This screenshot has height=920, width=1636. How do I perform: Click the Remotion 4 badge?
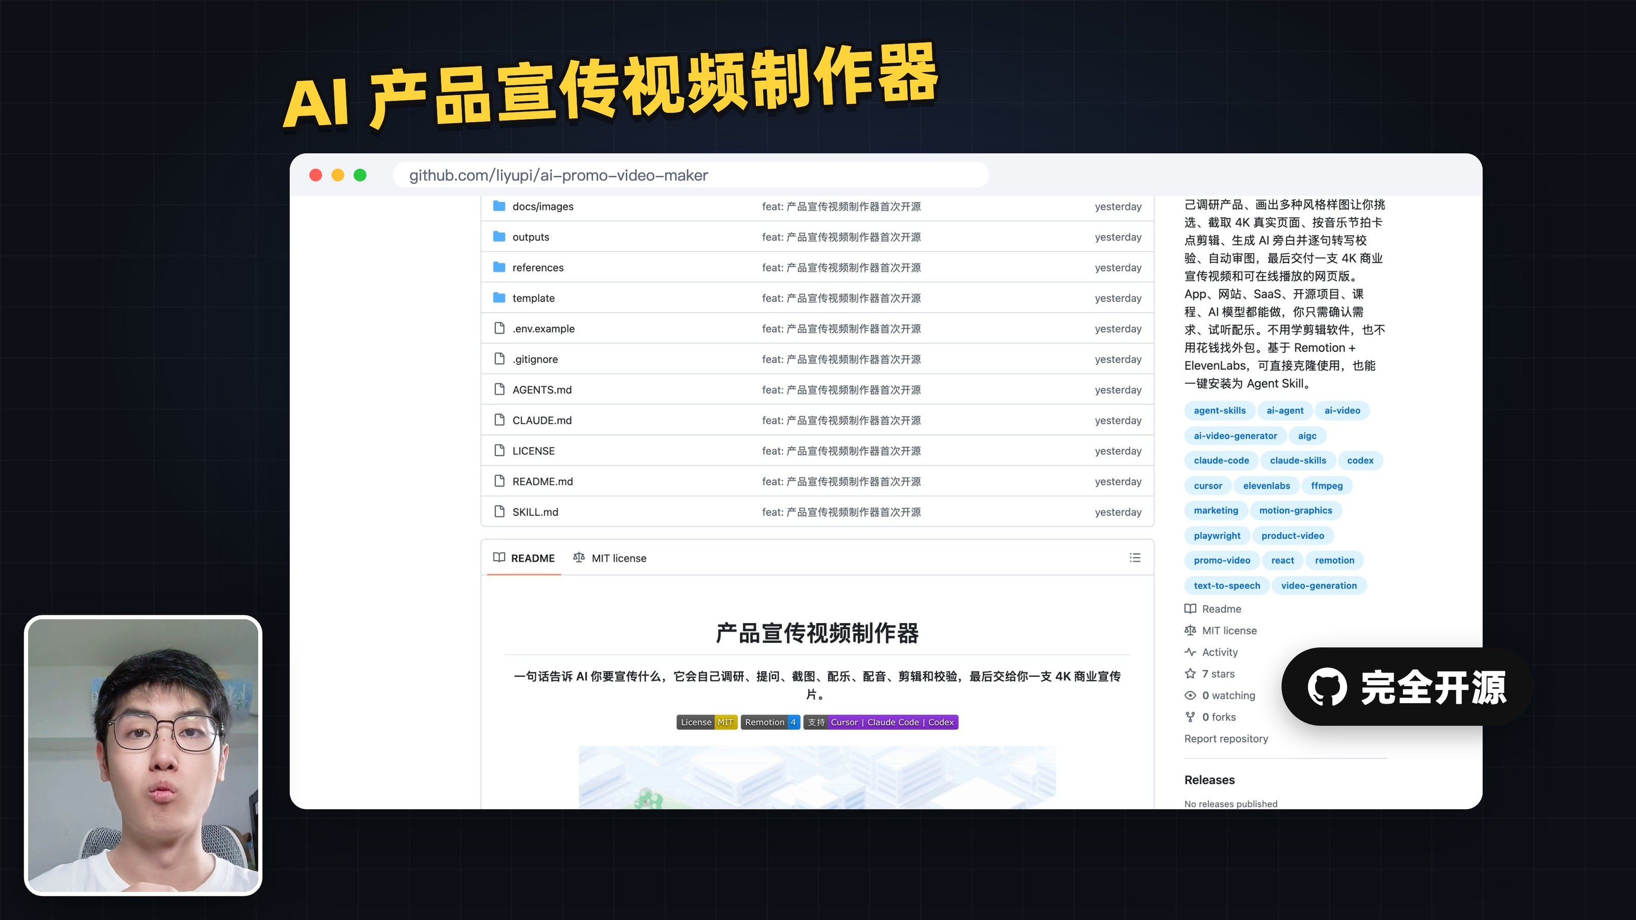tap(770, 722)
